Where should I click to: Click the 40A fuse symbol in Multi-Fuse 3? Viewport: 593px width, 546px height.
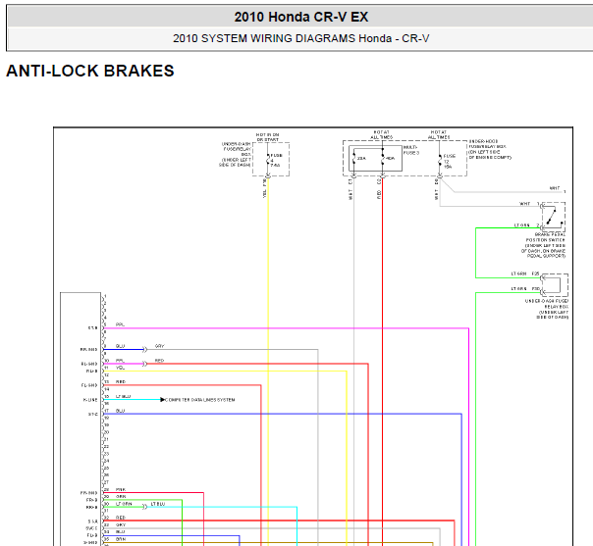(382, 158)
